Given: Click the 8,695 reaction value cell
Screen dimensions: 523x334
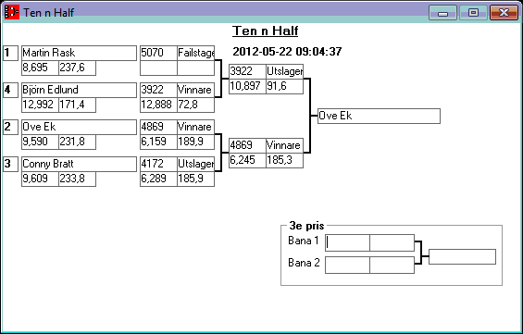Looking at the screenshot, I should pos(40,68).
